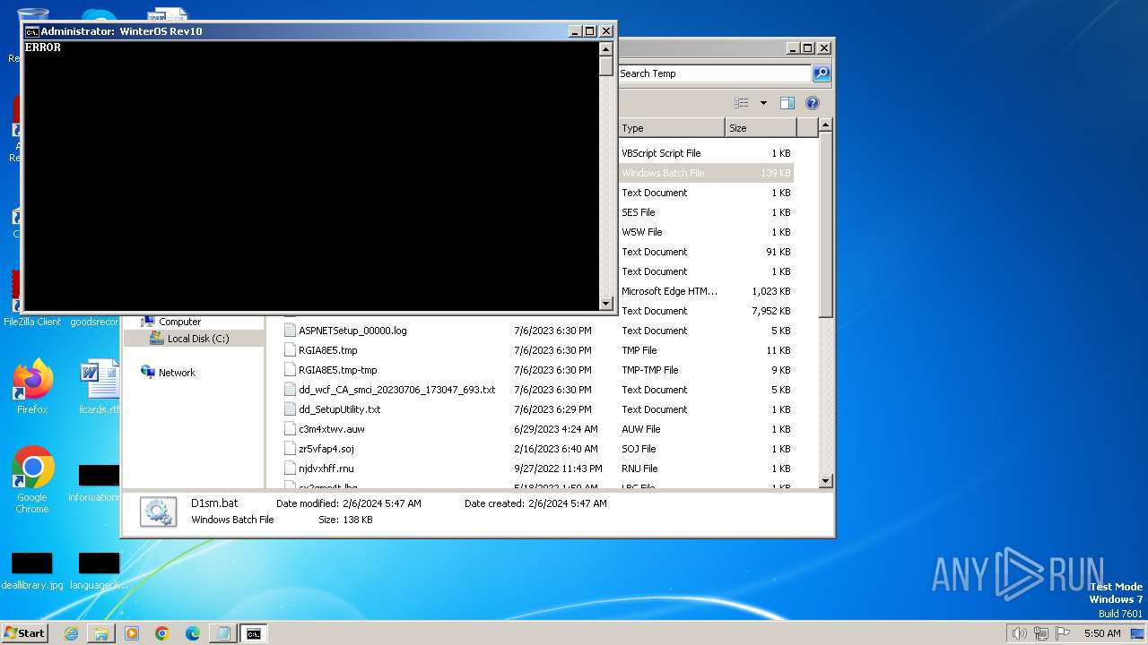Sort files by the Type column header

(x=670, y=128)
